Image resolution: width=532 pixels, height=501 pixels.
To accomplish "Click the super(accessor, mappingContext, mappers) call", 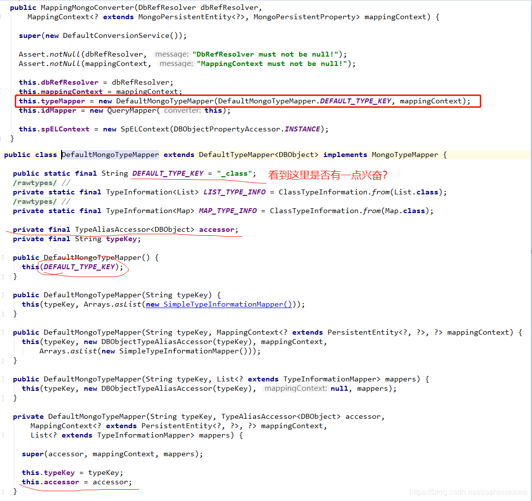I will pos(112,454).
